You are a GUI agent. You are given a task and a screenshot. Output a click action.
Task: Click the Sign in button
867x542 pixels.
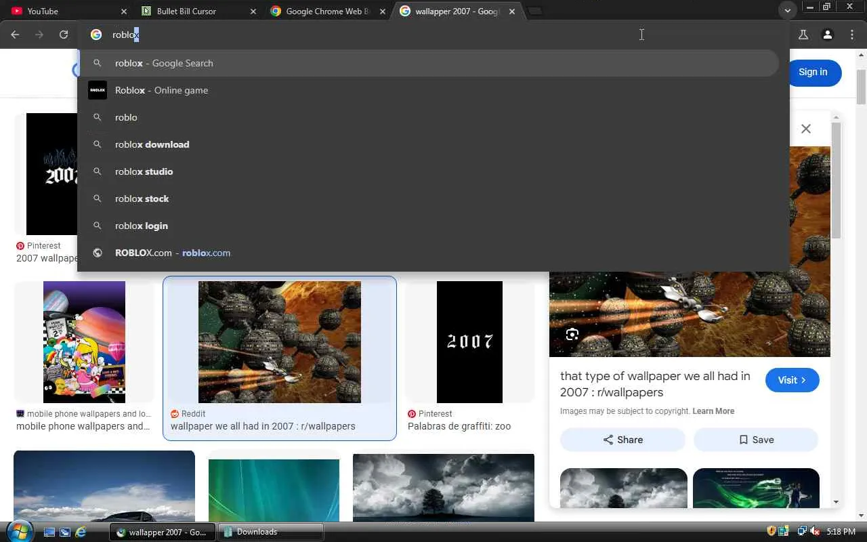[x=813, y=72]
